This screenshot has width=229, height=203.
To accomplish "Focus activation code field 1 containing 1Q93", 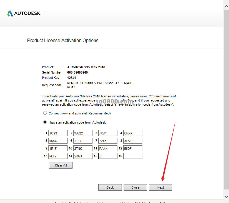I will click(x=58, y=133).
